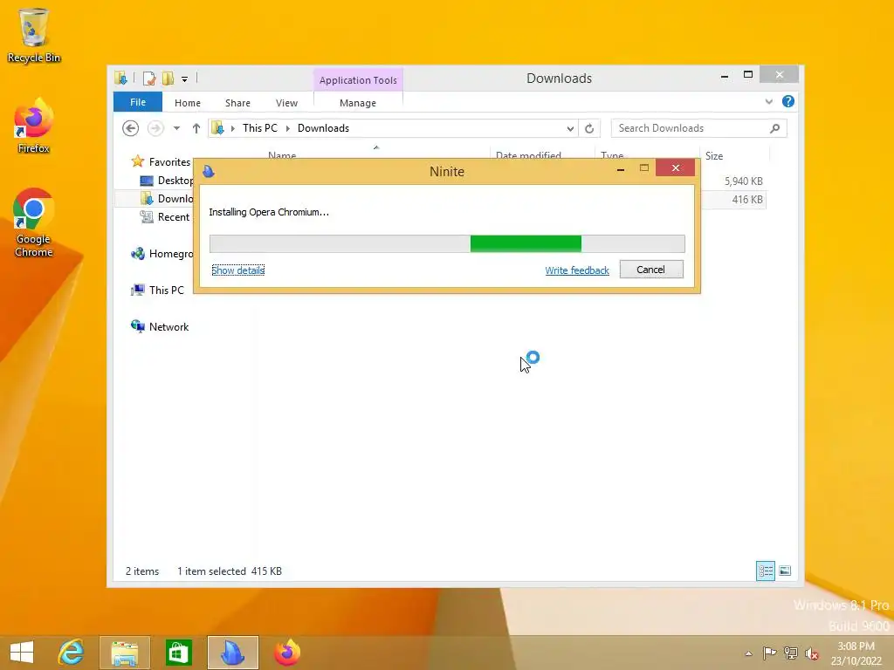Screen dimensions: 894x670
Task: Click the Ninite window title icon
Action: click(x=209, y=171)
